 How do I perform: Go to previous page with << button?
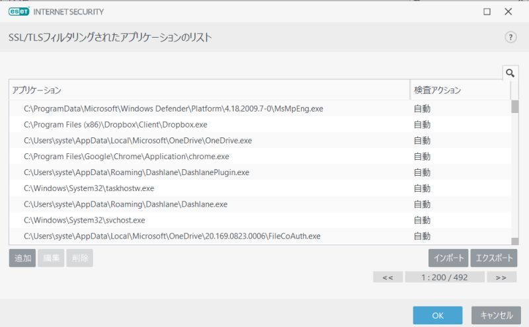click(x=388, y=277)
